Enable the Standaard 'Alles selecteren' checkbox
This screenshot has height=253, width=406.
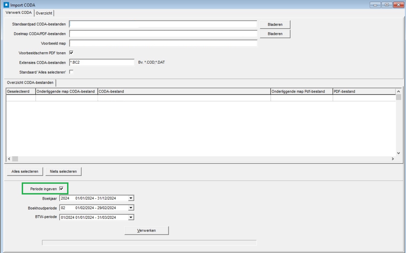[71, 72]
